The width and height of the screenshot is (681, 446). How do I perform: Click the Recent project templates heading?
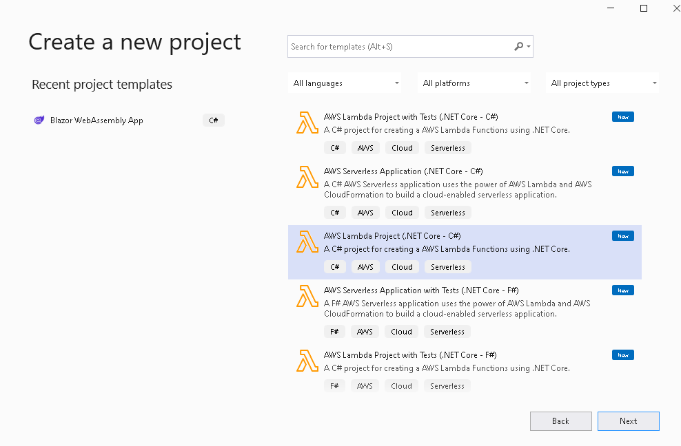click(x=102, y=84)
